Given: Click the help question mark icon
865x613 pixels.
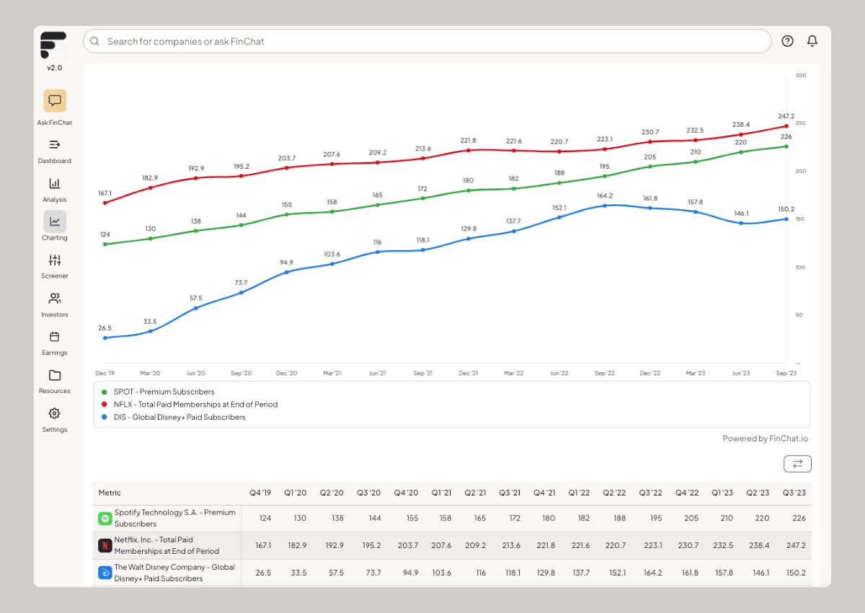Looking at the screenshot, I should (788, 41).
